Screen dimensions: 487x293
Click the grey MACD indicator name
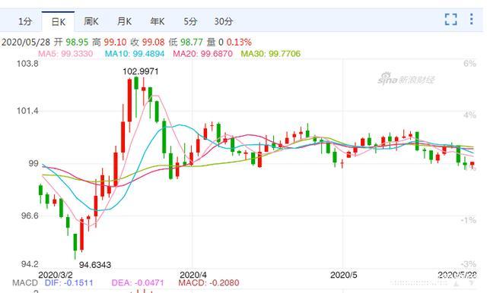[25, 283]
